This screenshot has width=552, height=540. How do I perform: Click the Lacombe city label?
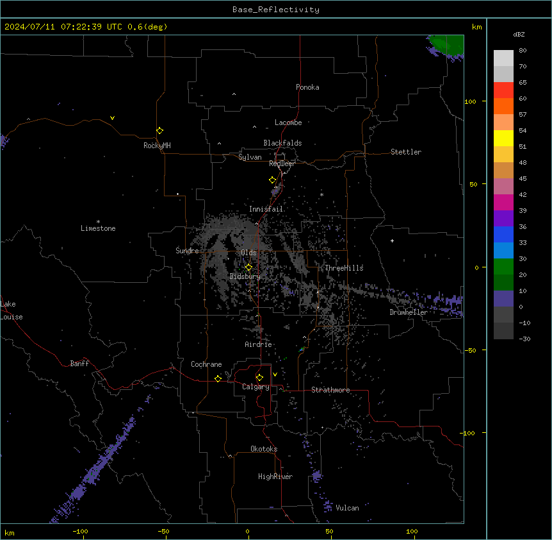tap(288, 122)
